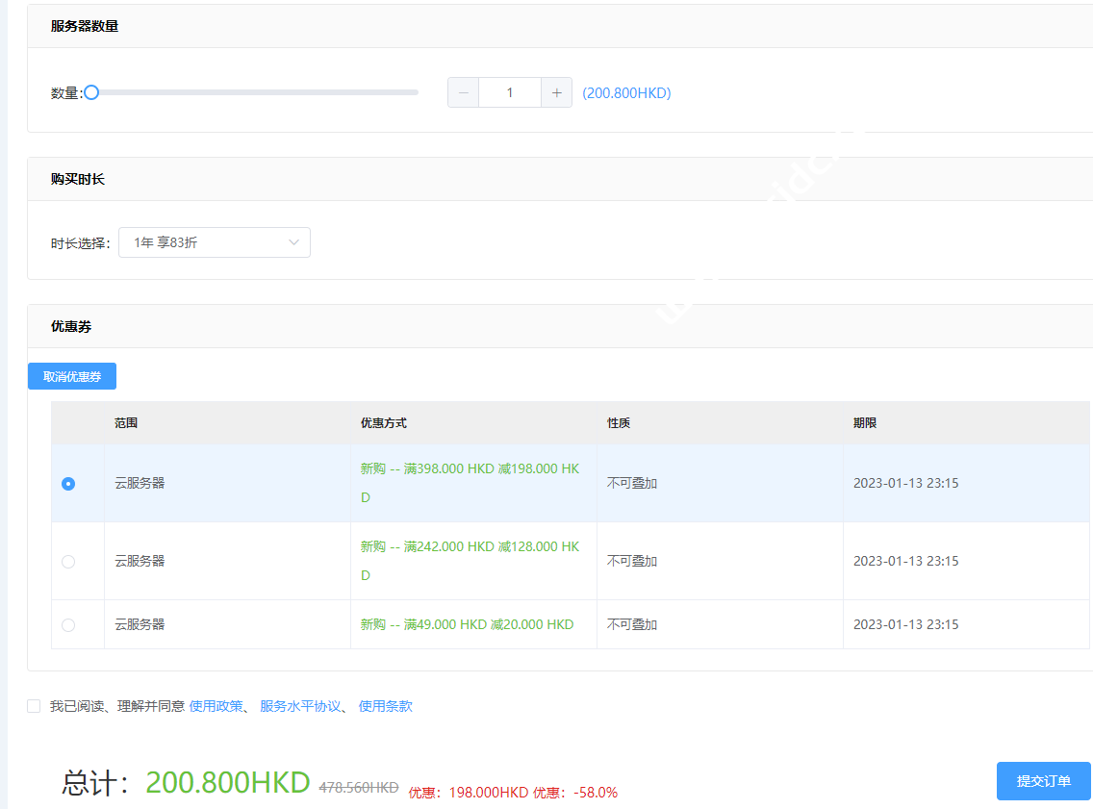Open the 时长选择 duration dropdown
The image size is (1093, 809).
215,242
